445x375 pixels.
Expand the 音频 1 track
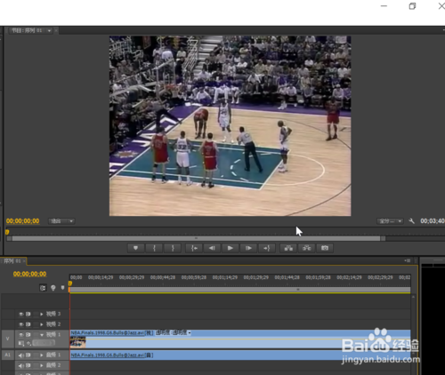pyautogui.click(x=42, y=355)
